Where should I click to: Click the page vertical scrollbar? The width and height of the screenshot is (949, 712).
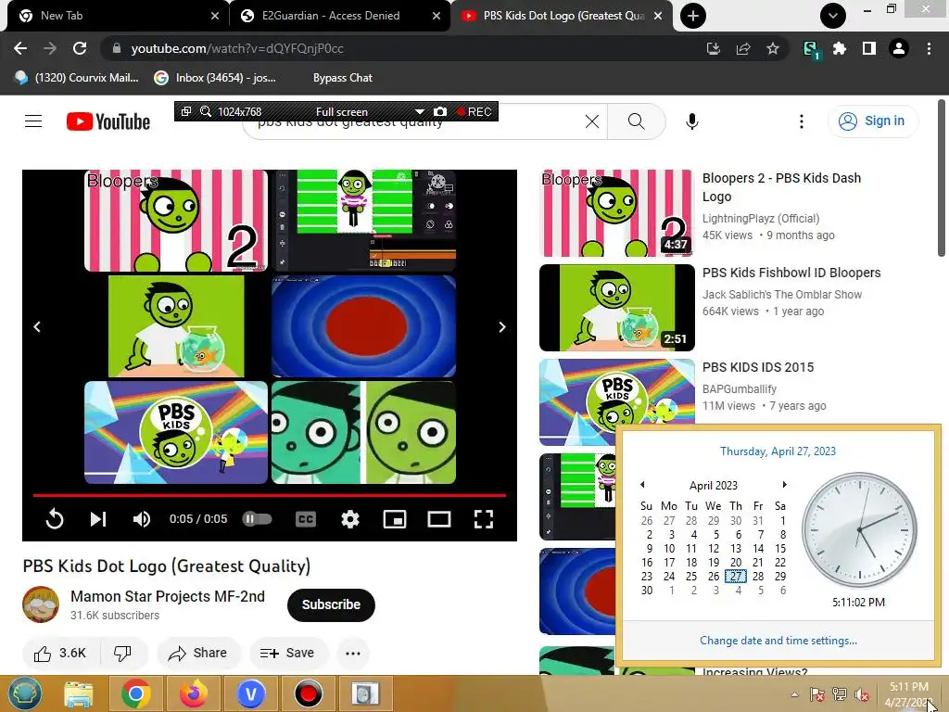tap(942, 179)
